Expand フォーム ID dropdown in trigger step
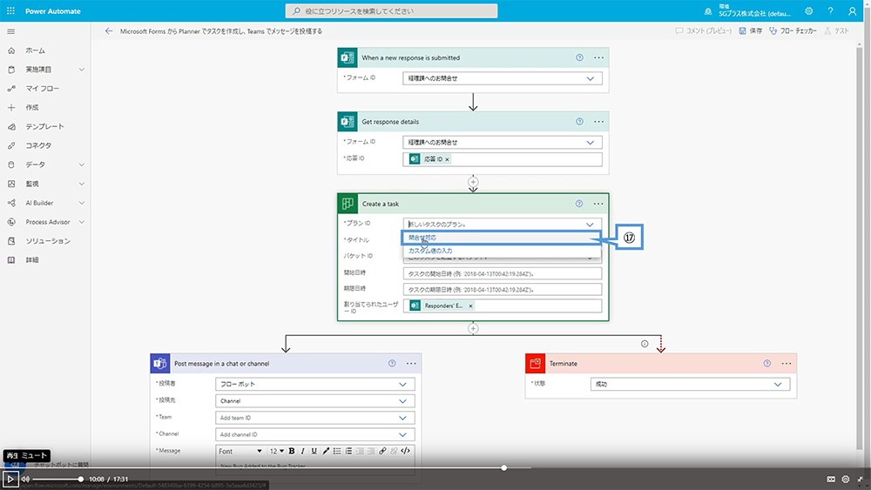 (x=590, y=78)
